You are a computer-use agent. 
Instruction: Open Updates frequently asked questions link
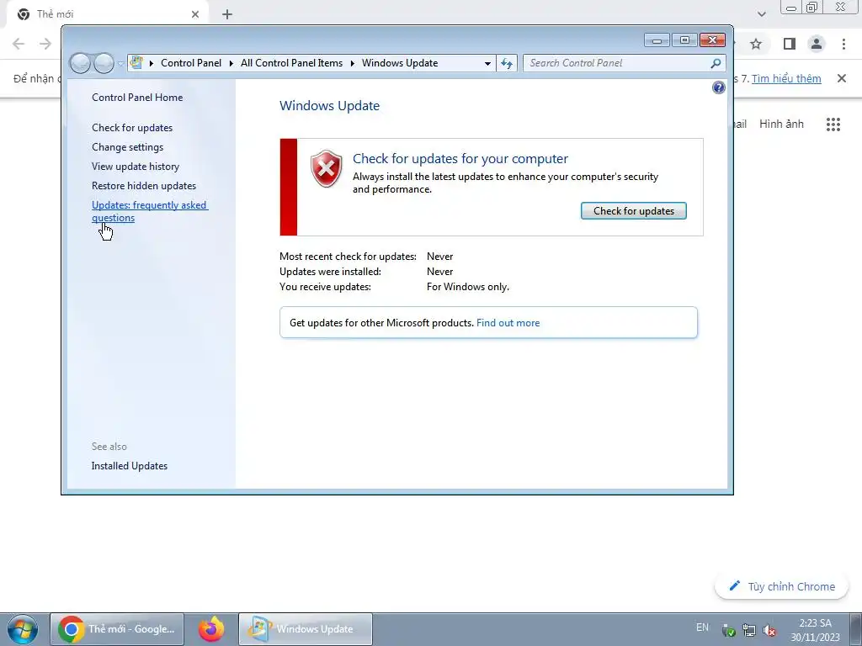point(150,211)
